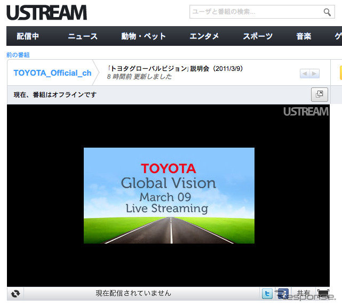Click the USTREAM watermark in the player
342x307 pixels.
(306, 111)
